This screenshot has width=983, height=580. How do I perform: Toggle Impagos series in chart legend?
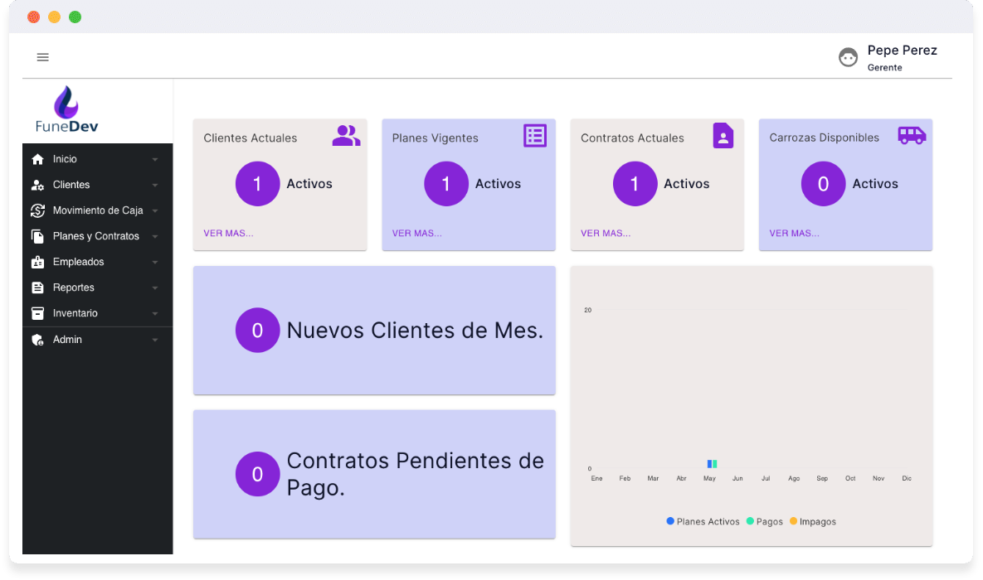tap(812, 522)
